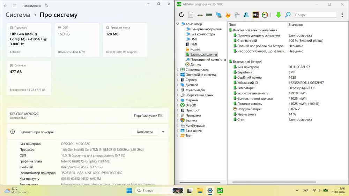Open the hamburger navigation menu in Settings

(15, 6)
